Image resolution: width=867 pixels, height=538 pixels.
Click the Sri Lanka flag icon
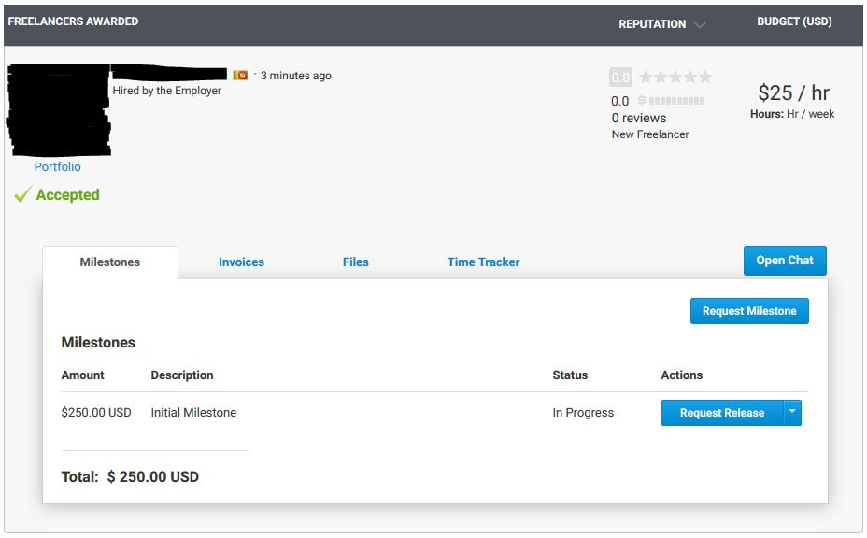pos(240,75)
